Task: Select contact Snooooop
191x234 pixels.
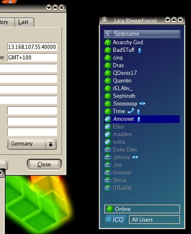Action: pyautogui.click(x=125, y=104)
